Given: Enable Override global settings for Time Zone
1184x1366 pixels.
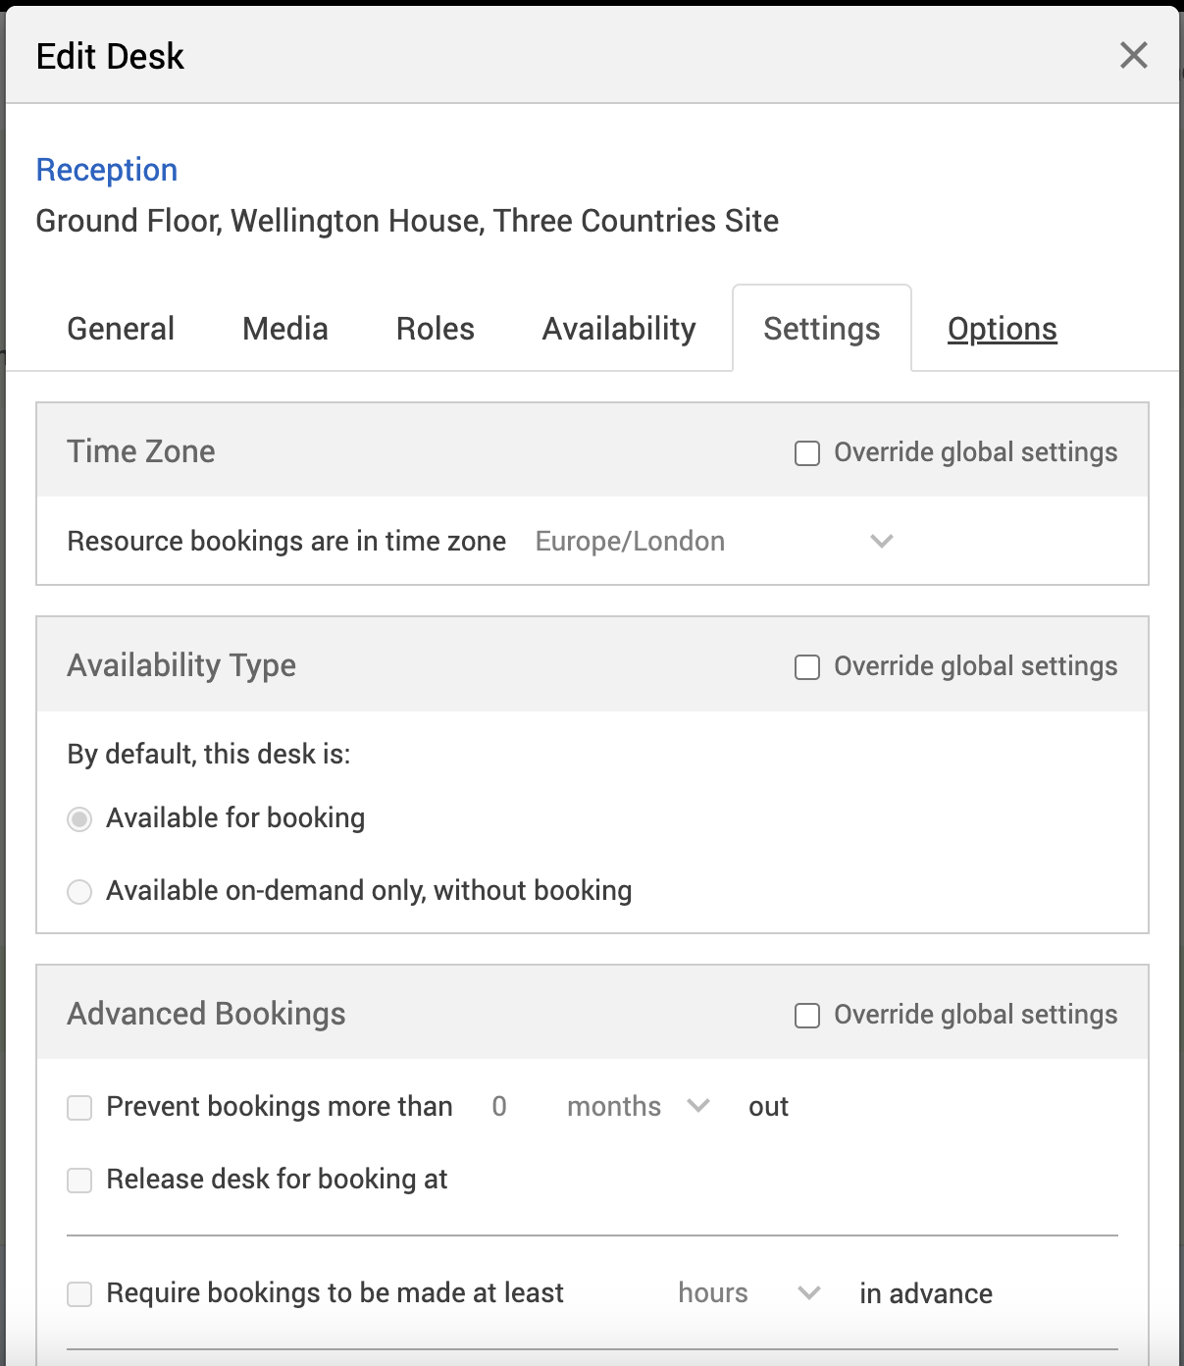Looking at the screenshot, I should pos(807,453).
